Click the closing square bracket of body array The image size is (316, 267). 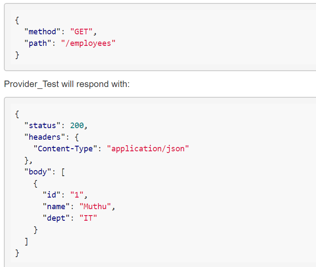(x=27, y=242)
